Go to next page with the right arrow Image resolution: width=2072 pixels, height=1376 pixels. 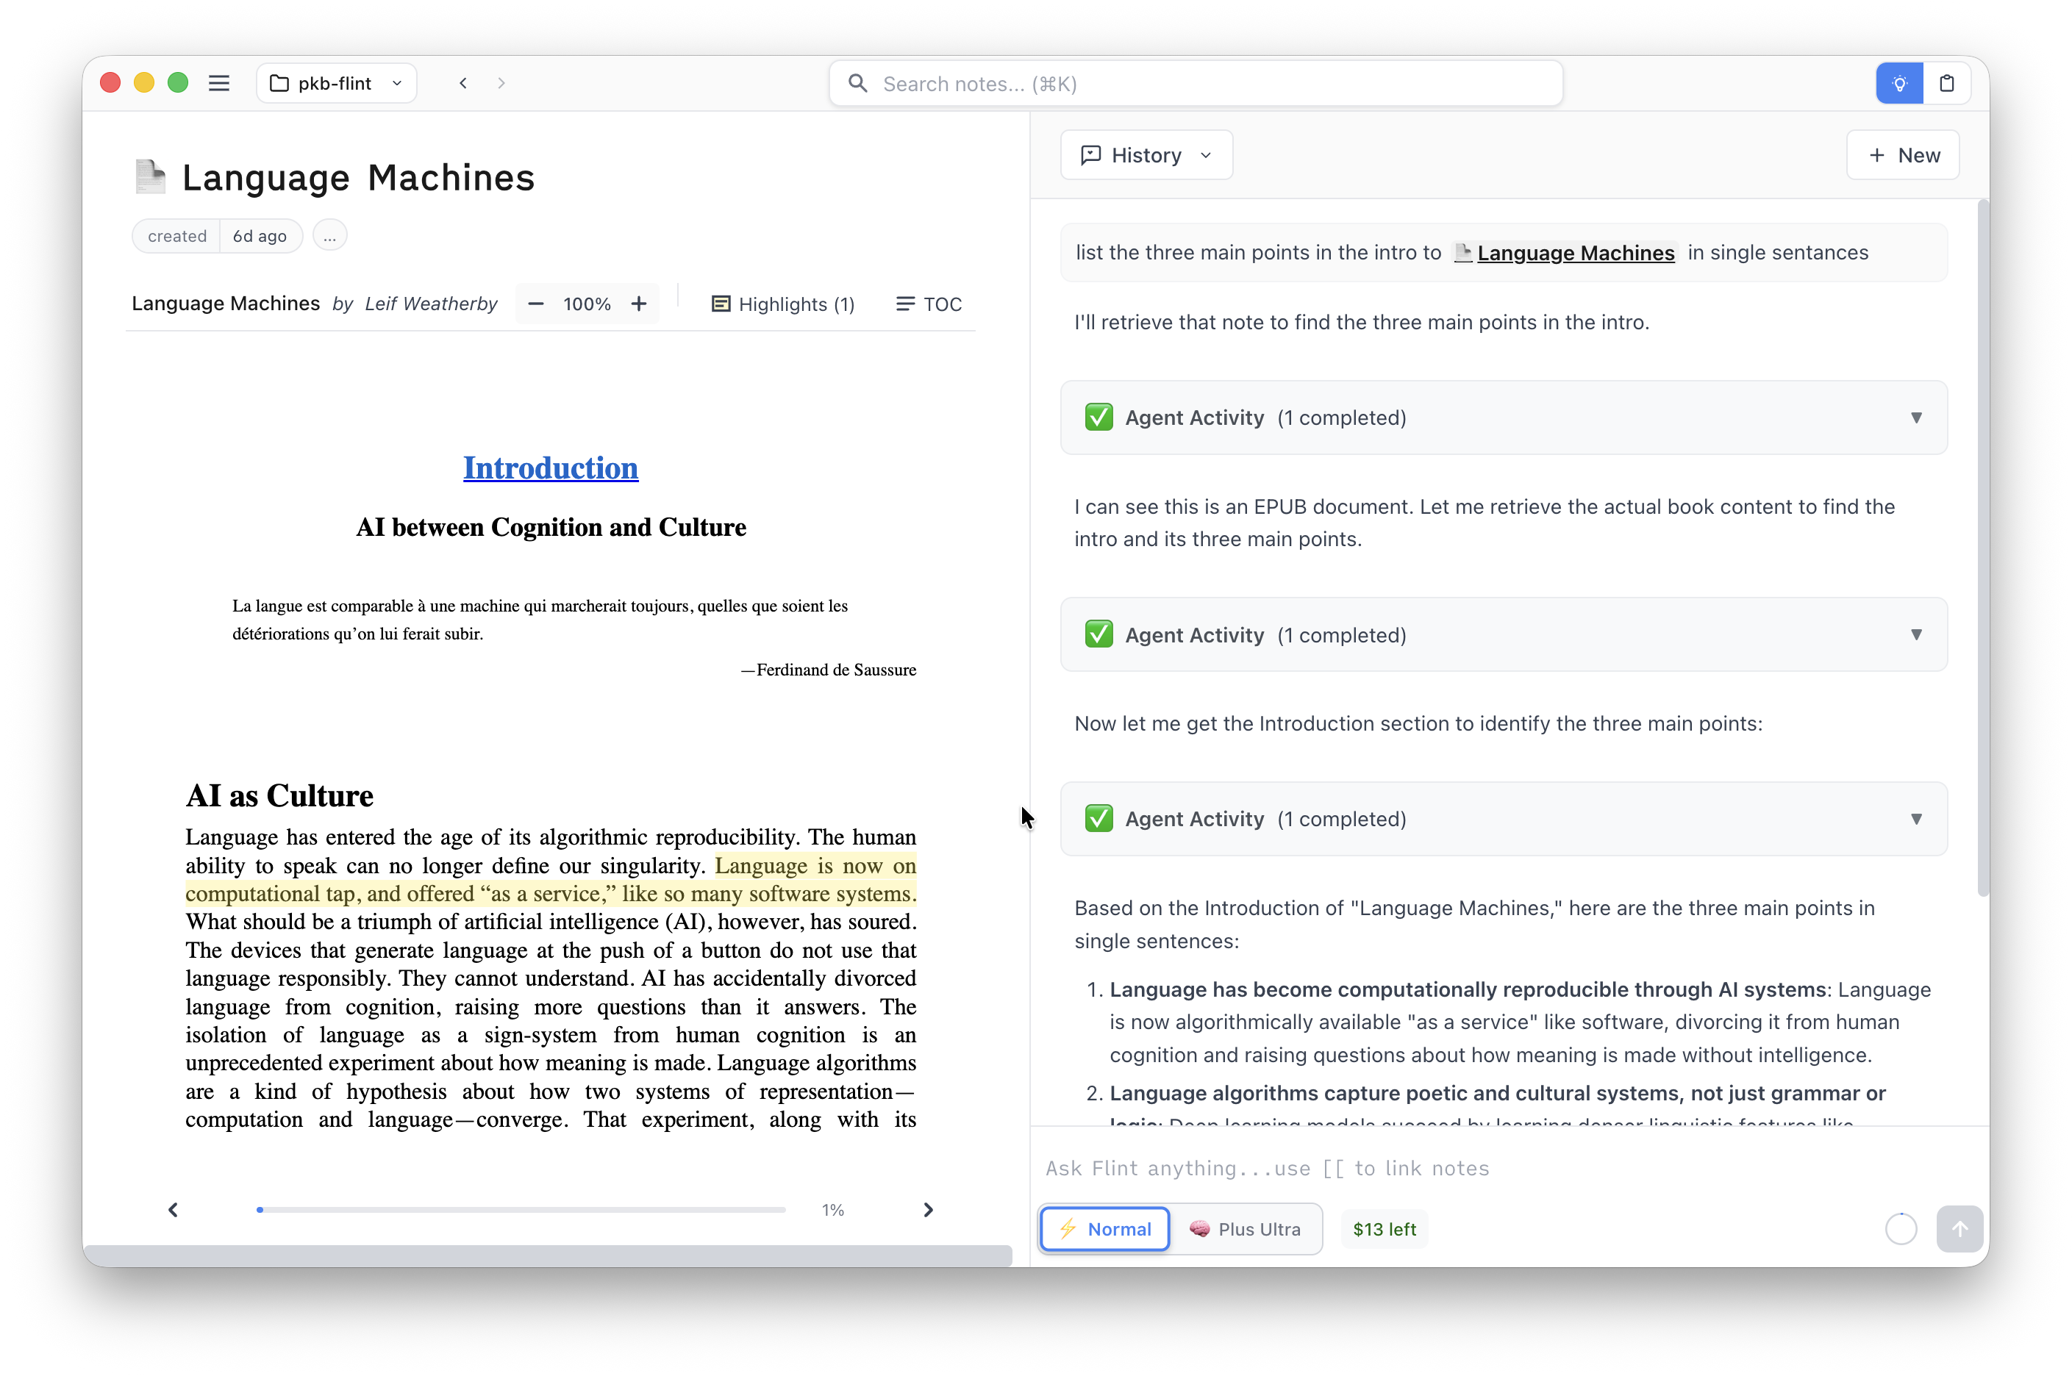pos(928,1209)
